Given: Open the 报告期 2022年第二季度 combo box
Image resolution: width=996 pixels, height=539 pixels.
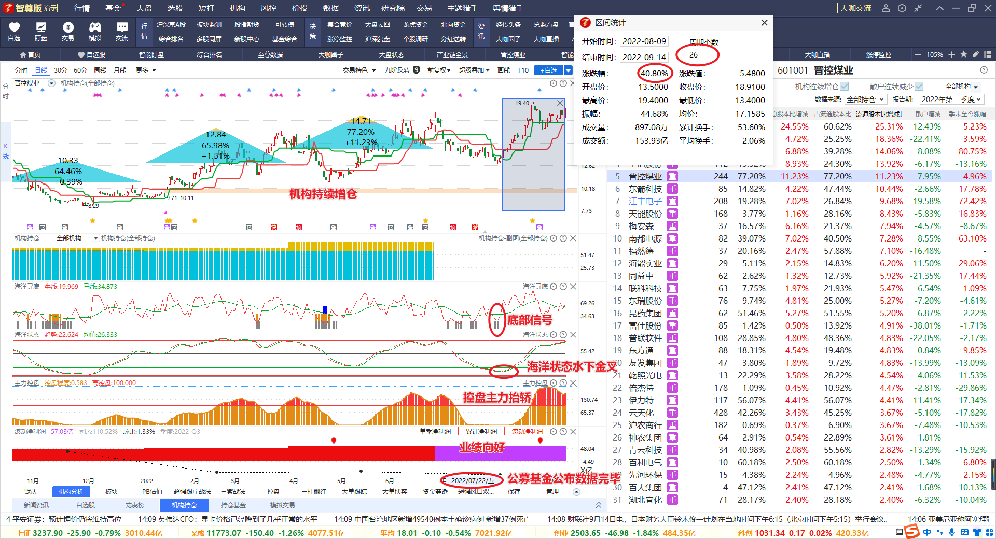Looking at the screenshot, I should 952,99.
